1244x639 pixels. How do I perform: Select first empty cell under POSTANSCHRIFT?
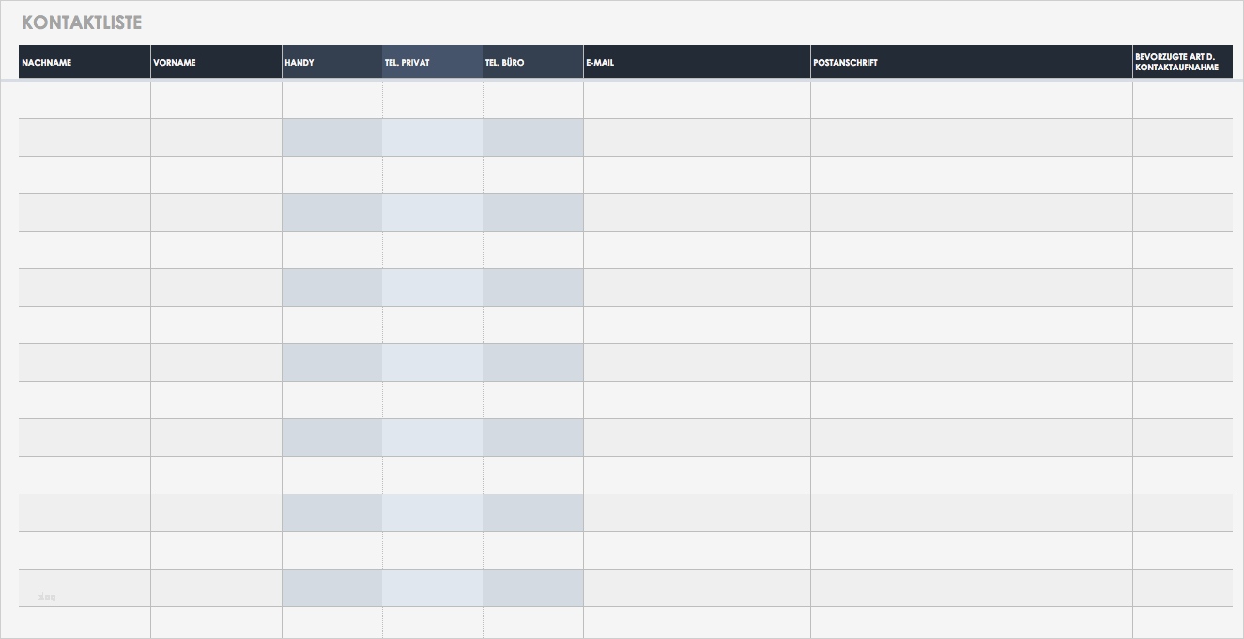click(x=971, y=100)
